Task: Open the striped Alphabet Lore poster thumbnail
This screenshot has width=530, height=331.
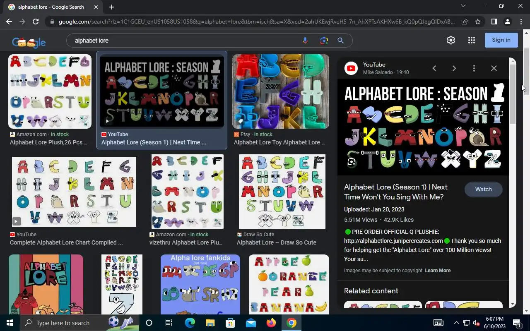Action: (46, 284)
